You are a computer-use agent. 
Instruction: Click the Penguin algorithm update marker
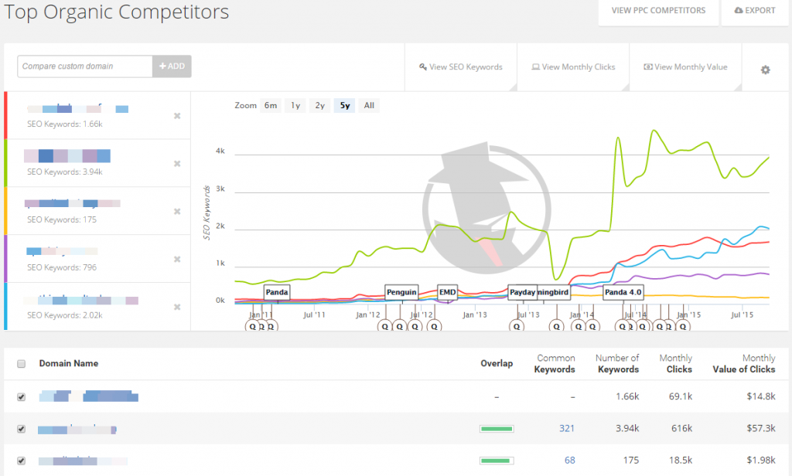(401, 293)
